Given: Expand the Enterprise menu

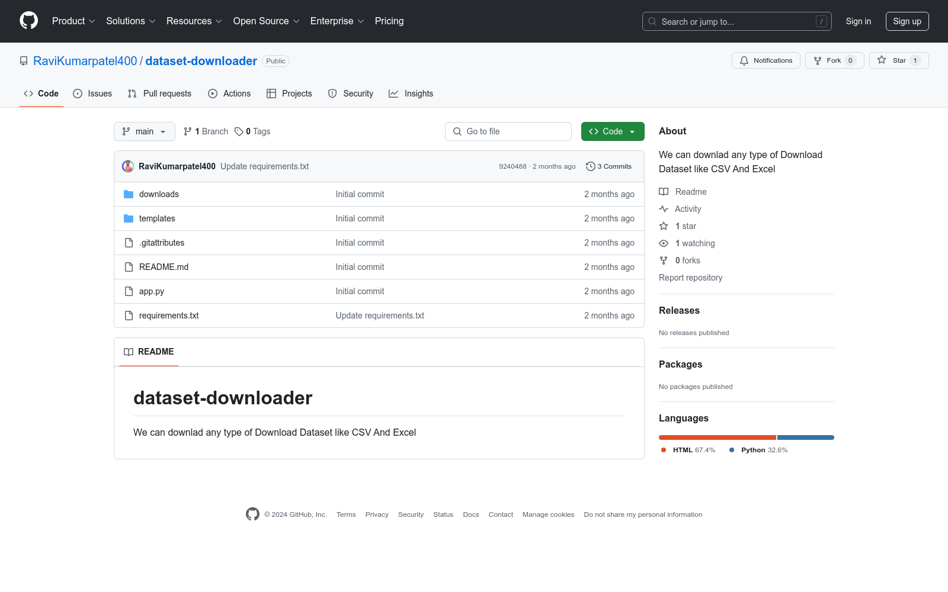Looking at the screenshot, I should coord(337,21).
